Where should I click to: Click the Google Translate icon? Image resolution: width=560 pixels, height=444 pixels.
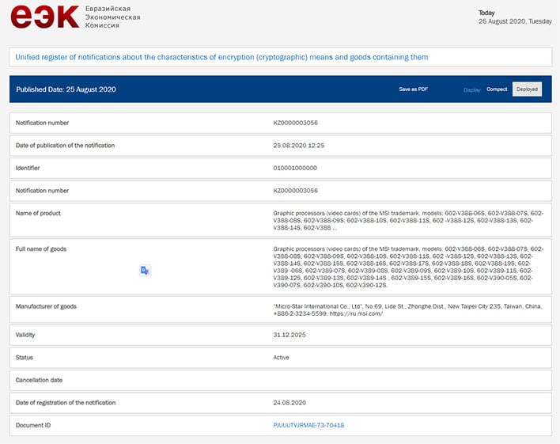(x=145, y=271)
